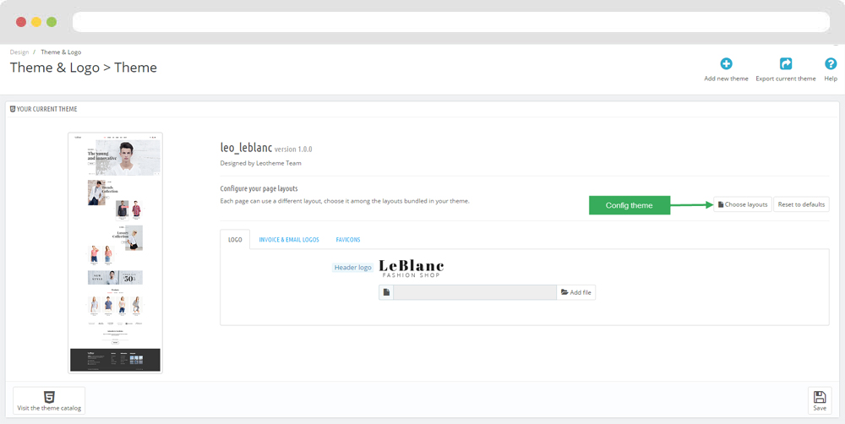Viewport: 845px width, 424px height.
Task: Click the leo_leblanc theme preview thumbnail
Action: click(x=115, y=253)
